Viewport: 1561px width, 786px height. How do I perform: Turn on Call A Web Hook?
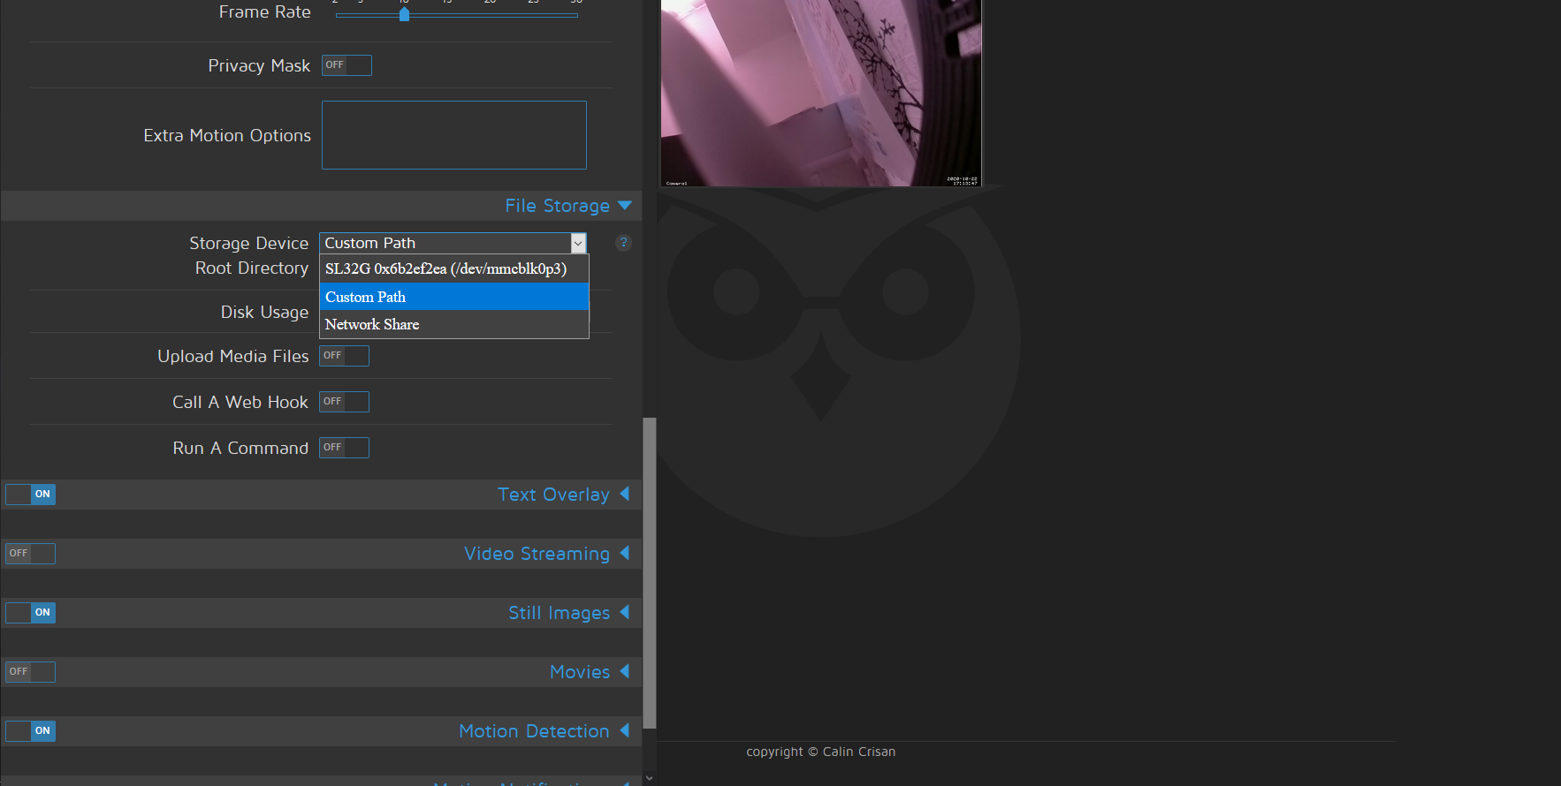pos(344,402)
